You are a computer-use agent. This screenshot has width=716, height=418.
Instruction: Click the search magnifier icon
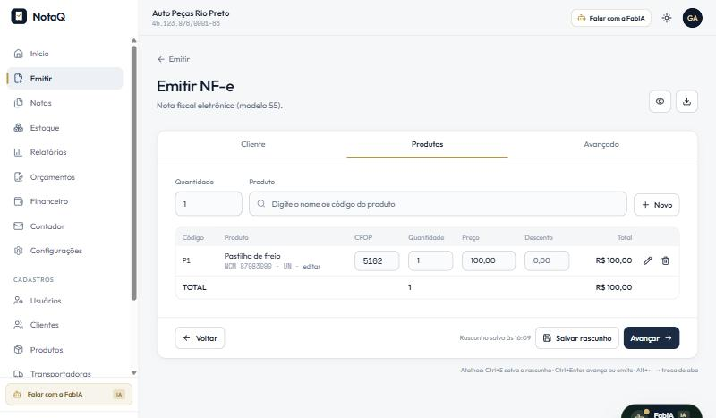click(260, 204)
